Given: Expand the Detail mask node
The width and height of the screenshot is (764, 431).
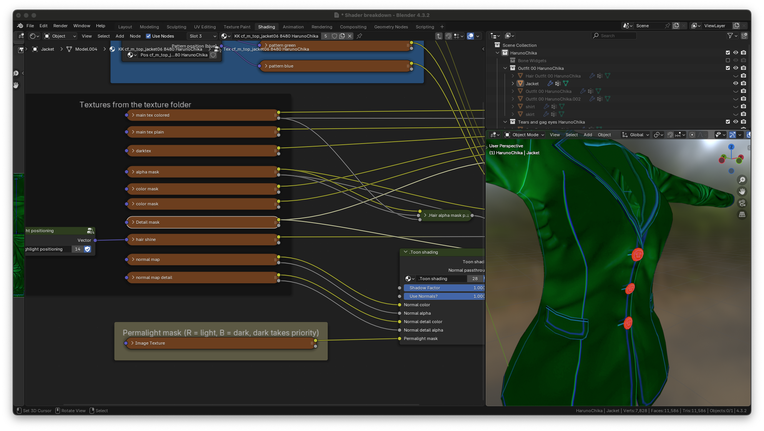Looking at the screenshot, I should (133, 222).
